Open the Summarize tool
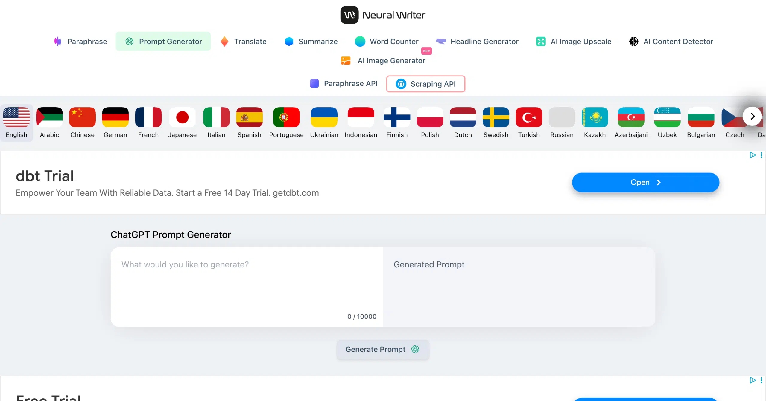 (x=311, y=42)
